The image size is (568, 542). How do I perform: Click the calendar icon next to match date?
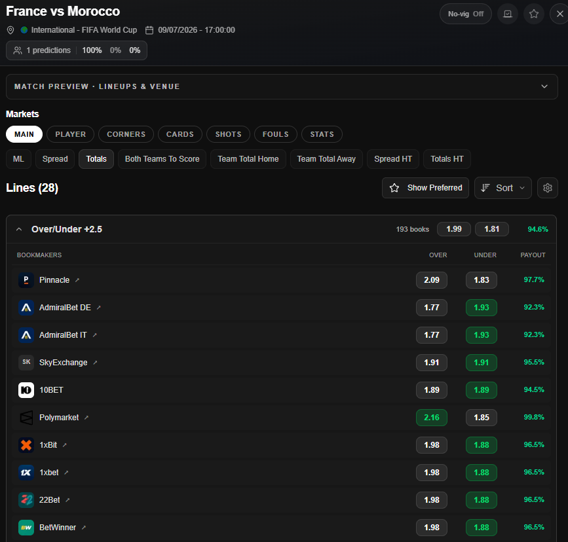[x=149, y=30]
